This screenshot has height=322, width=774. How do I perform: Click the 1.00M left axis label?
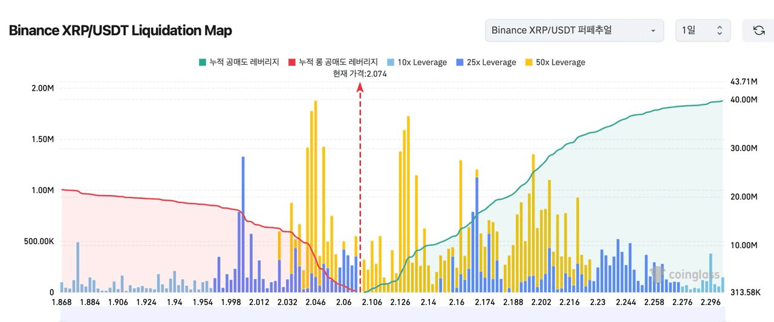(x=42, y=190)
